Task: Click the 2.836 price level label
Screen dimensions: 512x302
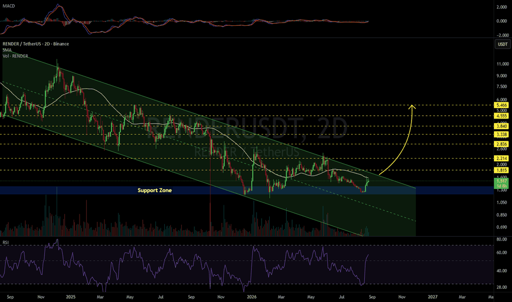Action: coord(501,144)
